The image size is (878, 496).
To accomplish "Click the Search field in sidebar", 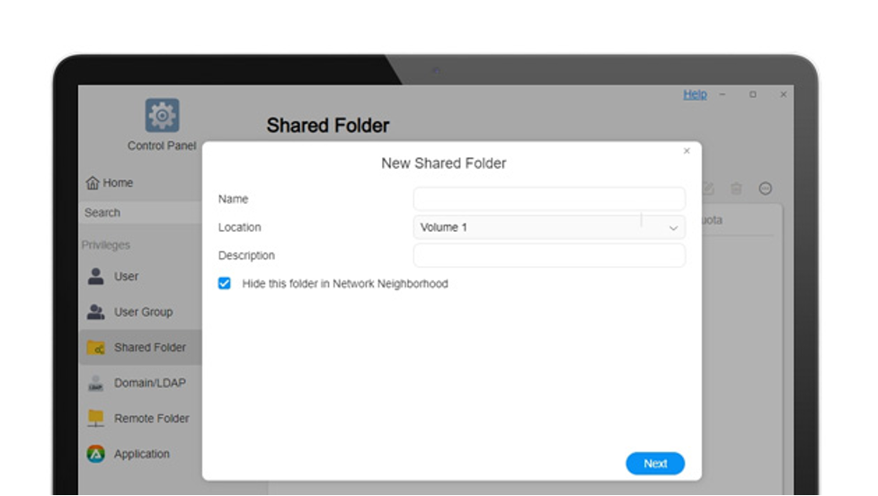I will pyautogui.click(x=140, y=213).
